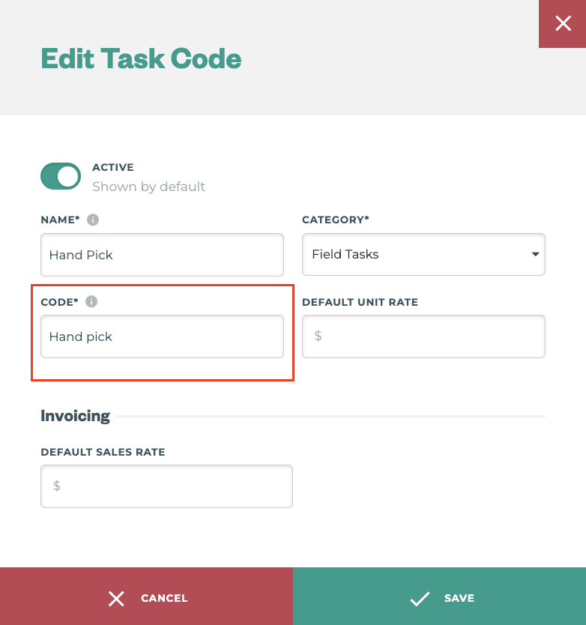Image resolution: width=586 pixels, height=625 pixels.
Task: Click the Code input containing 'Hand pick'
Action: pos(162,336)
